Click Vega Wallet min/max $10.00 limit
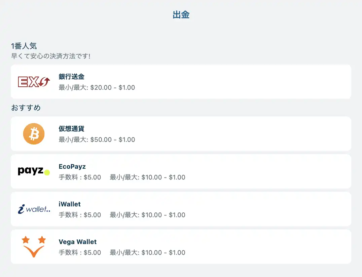362x277 pixels. coord(147,252)
